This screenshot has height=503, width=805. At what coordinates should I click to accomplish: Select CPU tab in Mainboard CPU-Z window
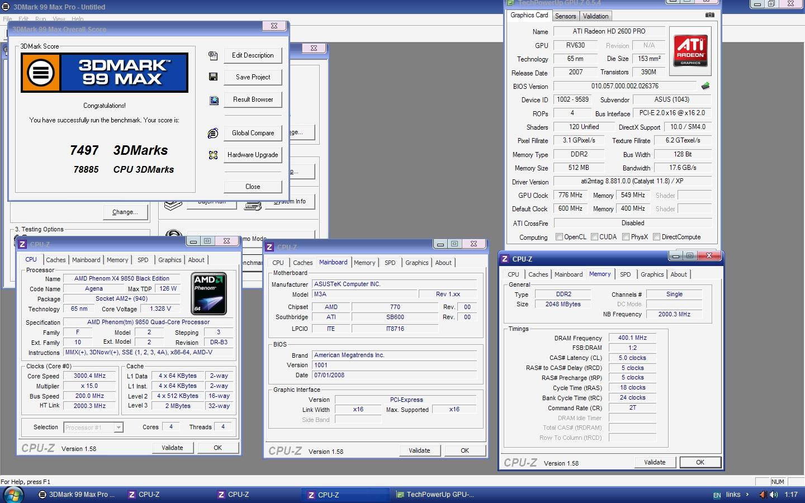(278, 263)
